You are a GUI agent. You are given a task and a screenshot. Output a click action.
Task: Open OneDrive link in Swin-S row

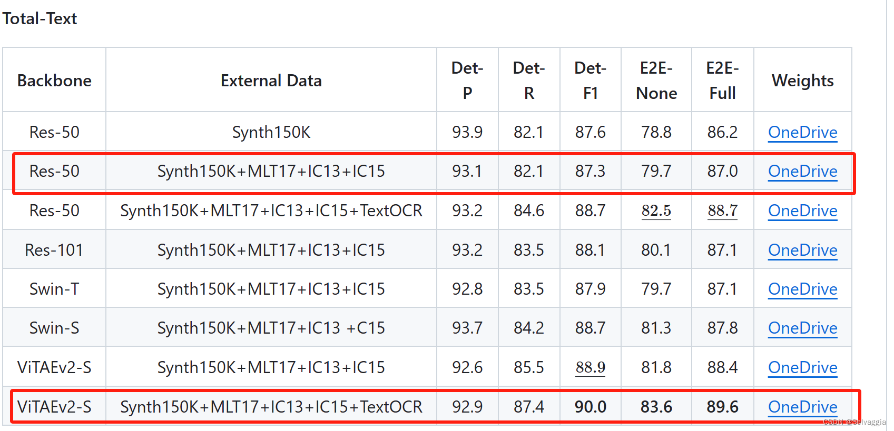[802, 328]
